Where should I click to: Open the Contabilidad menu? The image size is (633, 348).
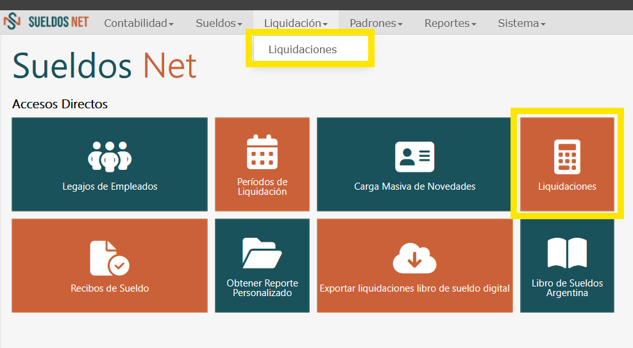coord(139,23)
